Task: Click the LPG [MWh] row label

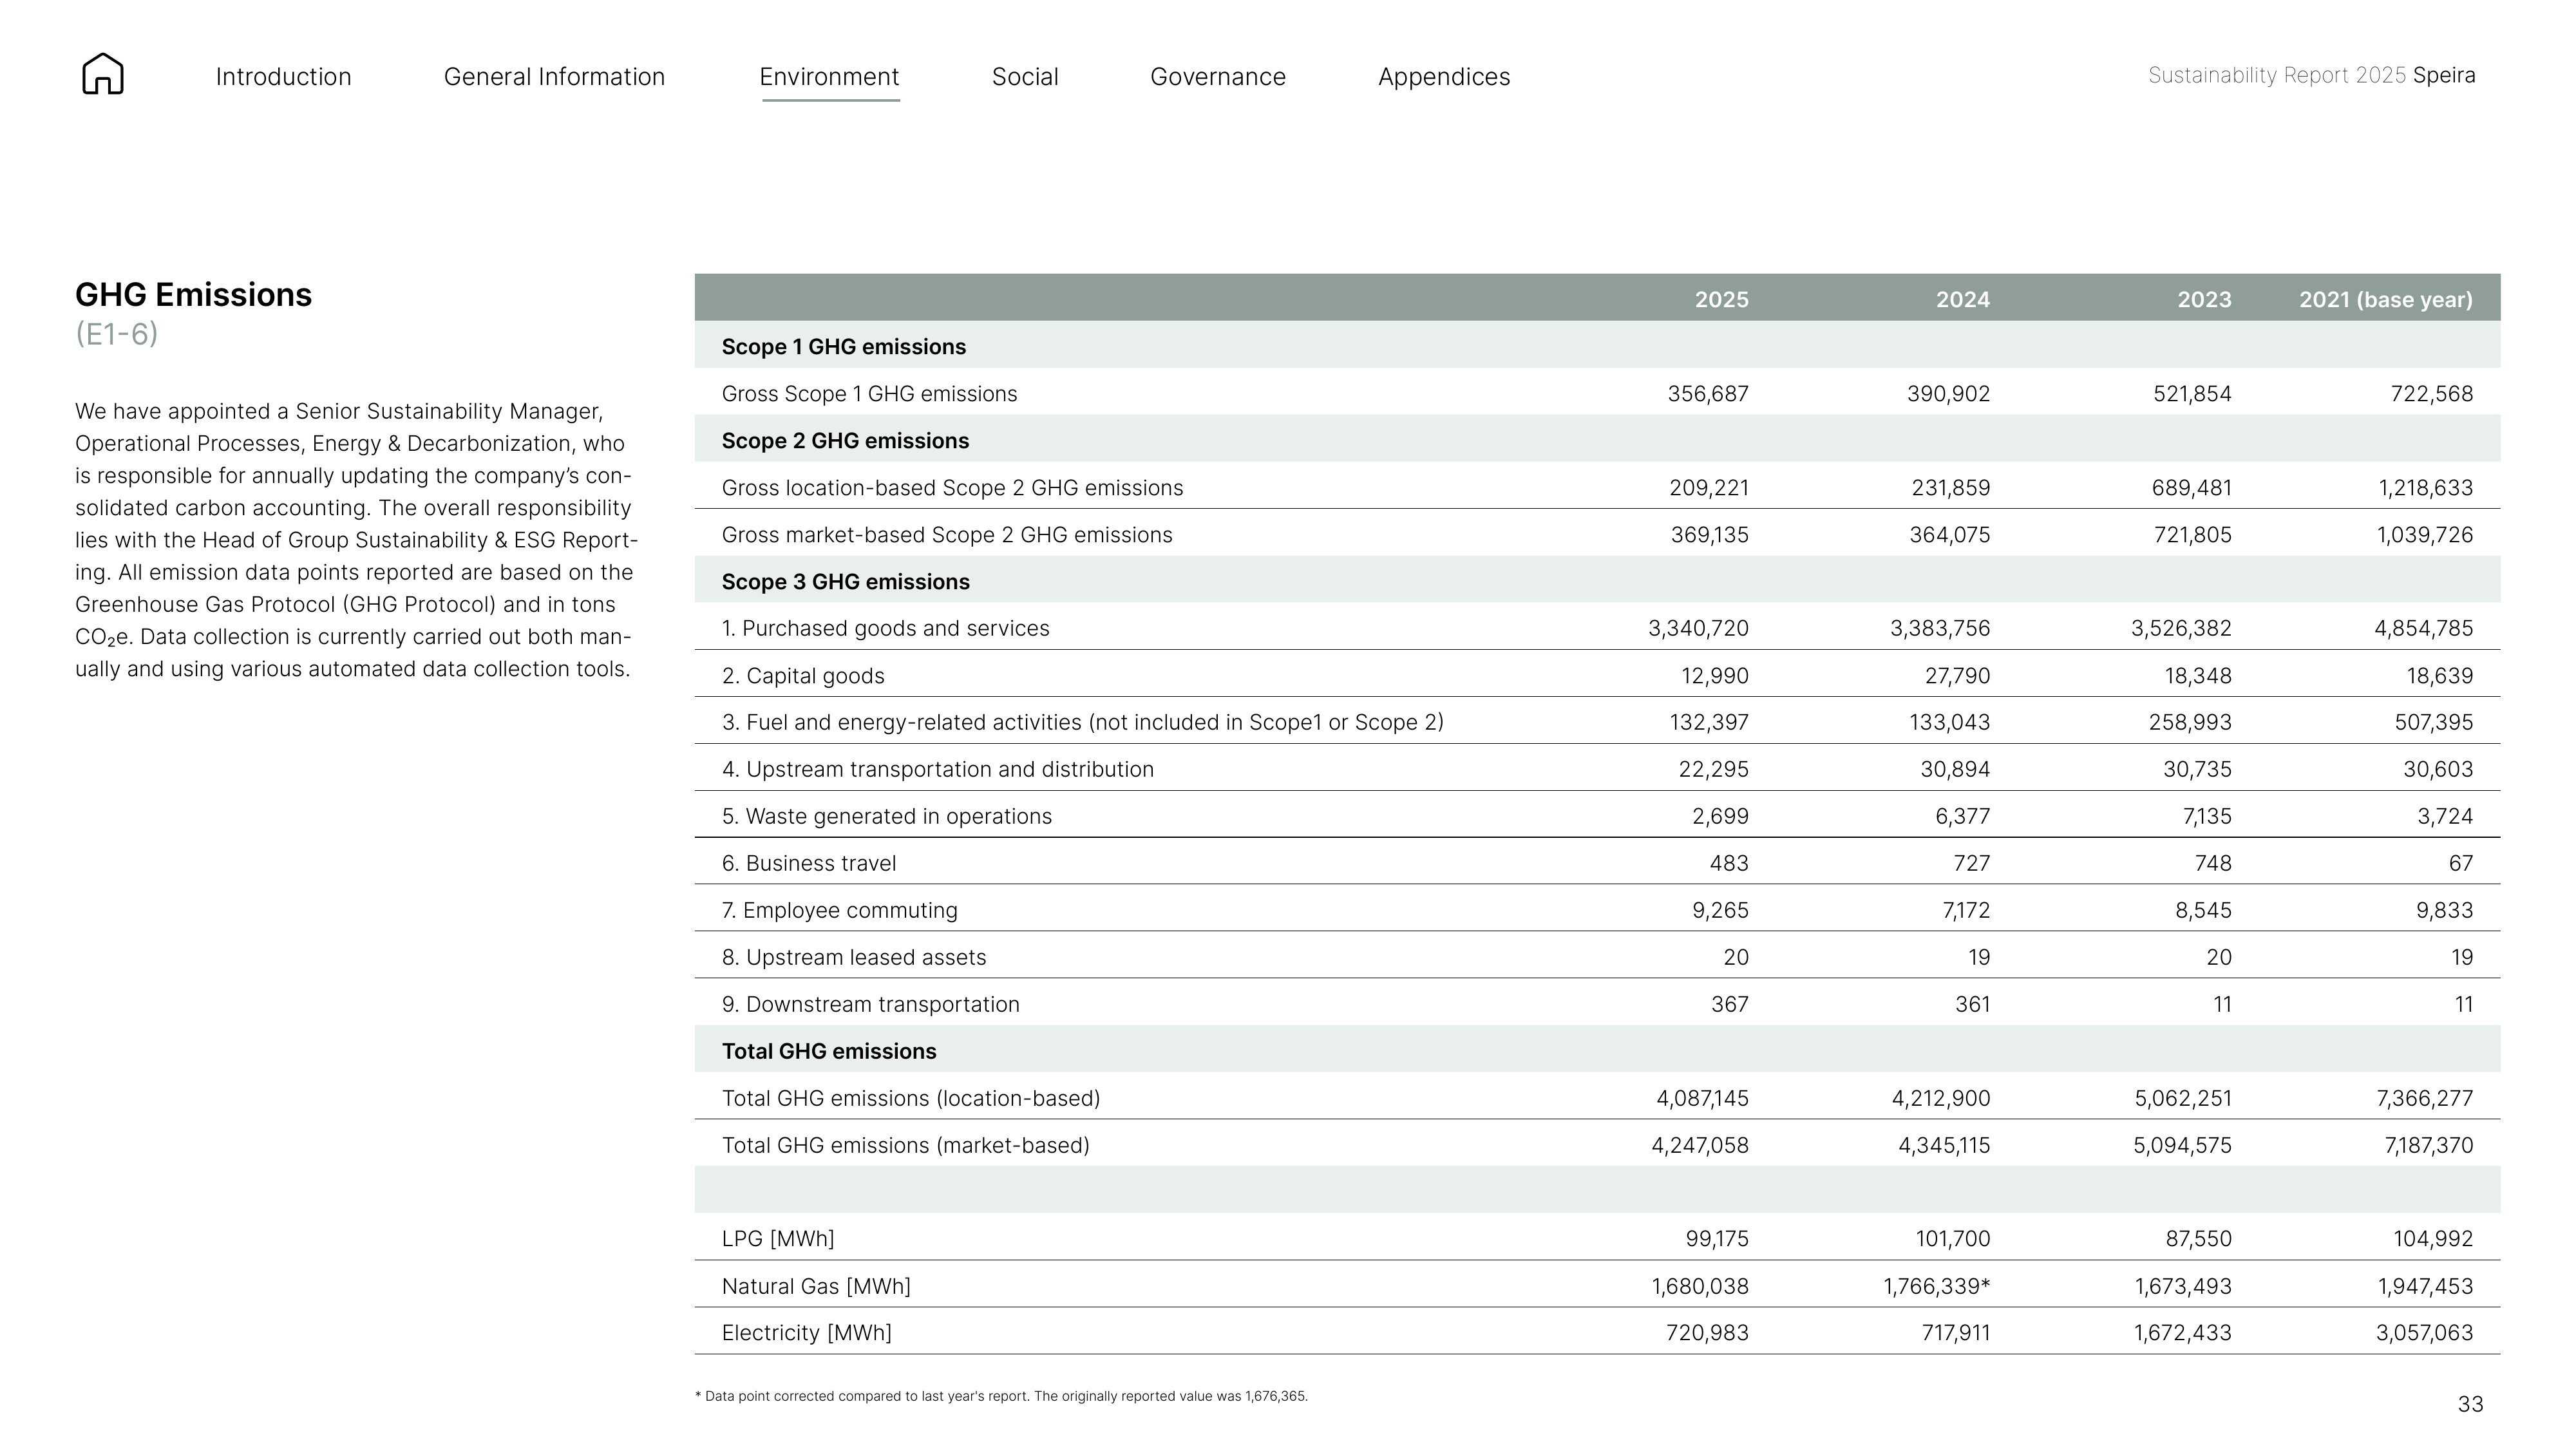Action: [x=777, y=1239]
